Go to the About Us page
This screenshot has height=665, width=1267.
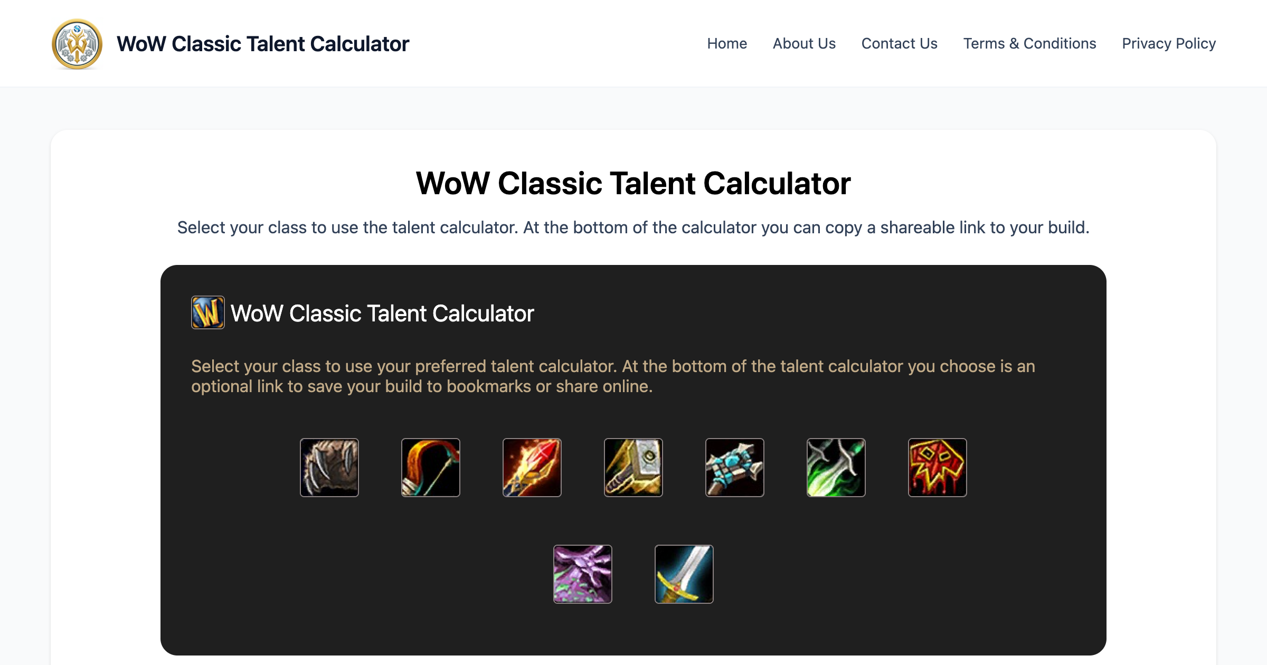803,43
